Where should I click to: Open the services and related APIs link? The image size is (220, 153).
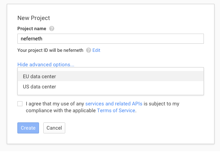114,104
